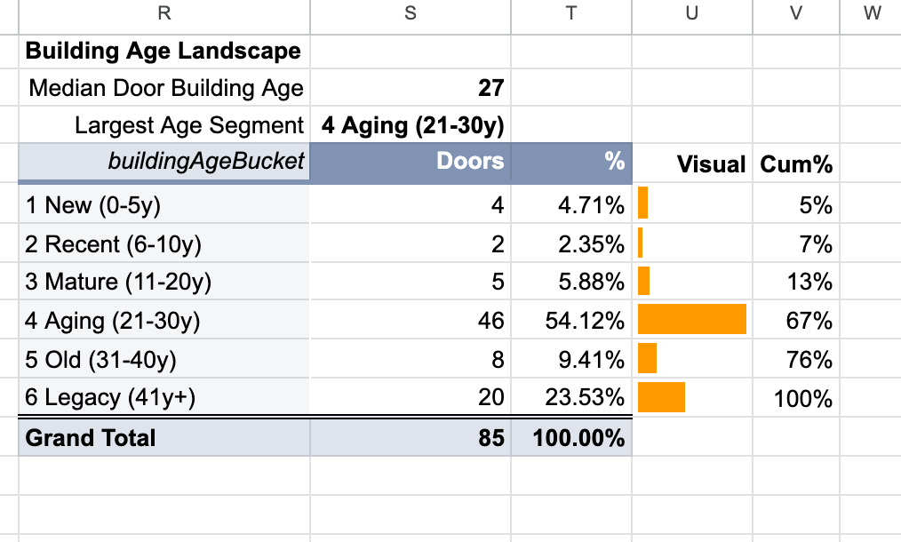
Task: Click the 76% cumulative cell
Action: pos(796,359)
